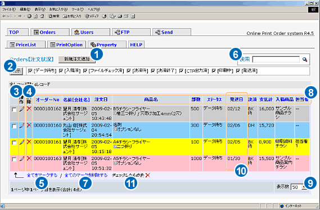320x210 pixels.
Task: Toggle the 入稿済 status filter checkbox
Action: [x=61, y=71]
